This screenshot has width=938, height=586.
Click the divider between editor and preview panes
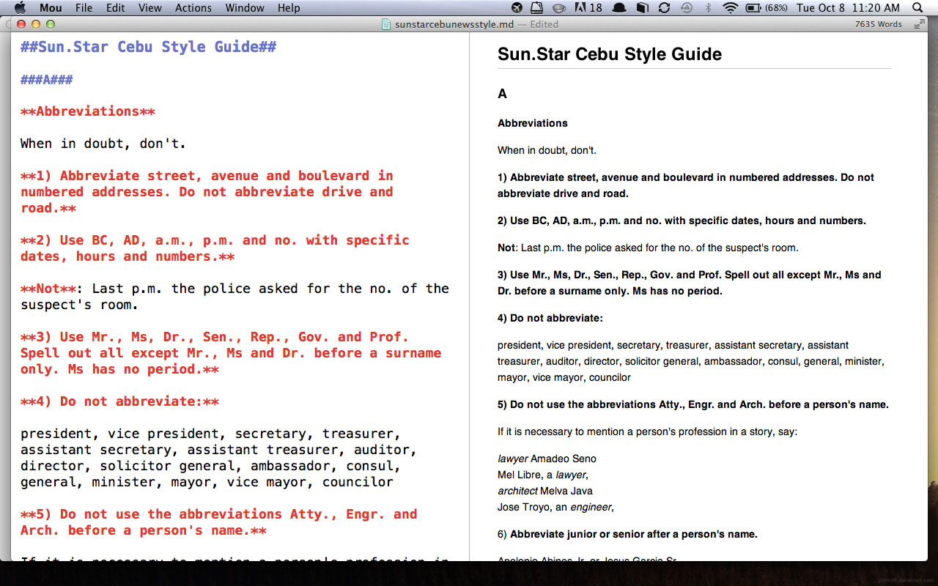tap(470, 297)
